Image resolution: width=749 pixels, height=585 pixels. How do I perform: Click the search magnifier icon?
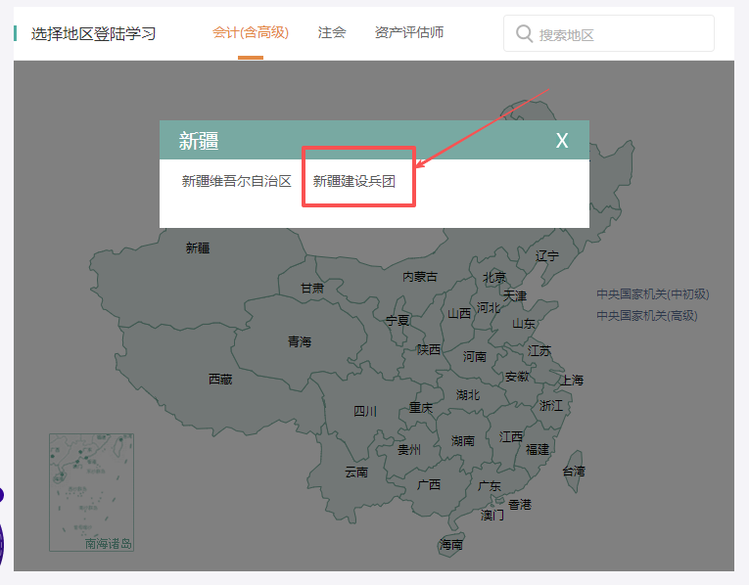[524, 34]
